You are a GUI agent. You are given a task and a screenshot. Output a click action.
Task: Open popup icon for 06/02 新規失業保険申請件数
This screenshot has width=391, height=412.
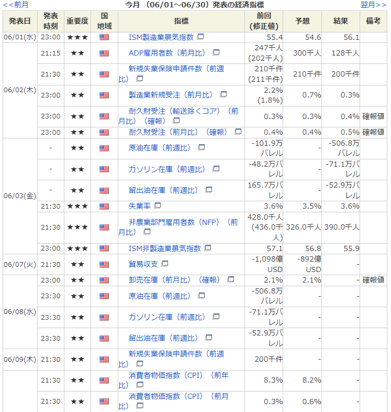pos(140,79)
